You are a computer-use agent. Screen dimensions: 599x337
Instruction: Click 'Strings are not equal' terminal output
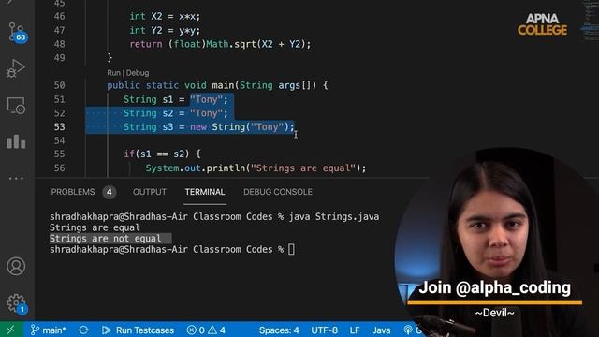tap(105, 239)
